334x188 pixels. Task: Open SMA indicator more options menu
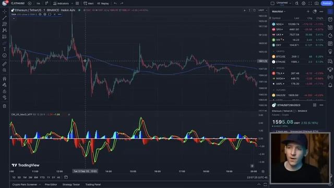[59, 14]
